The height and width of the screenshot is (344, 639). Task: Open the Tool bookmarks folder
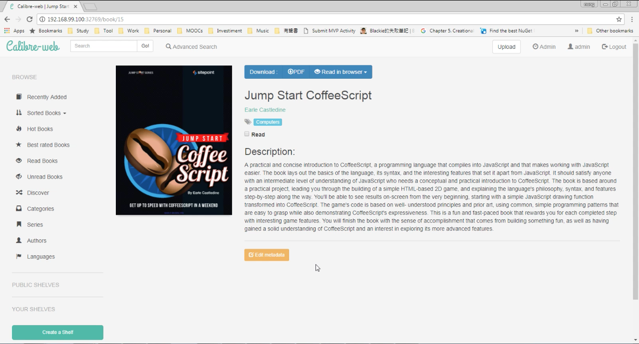[104, 31]
